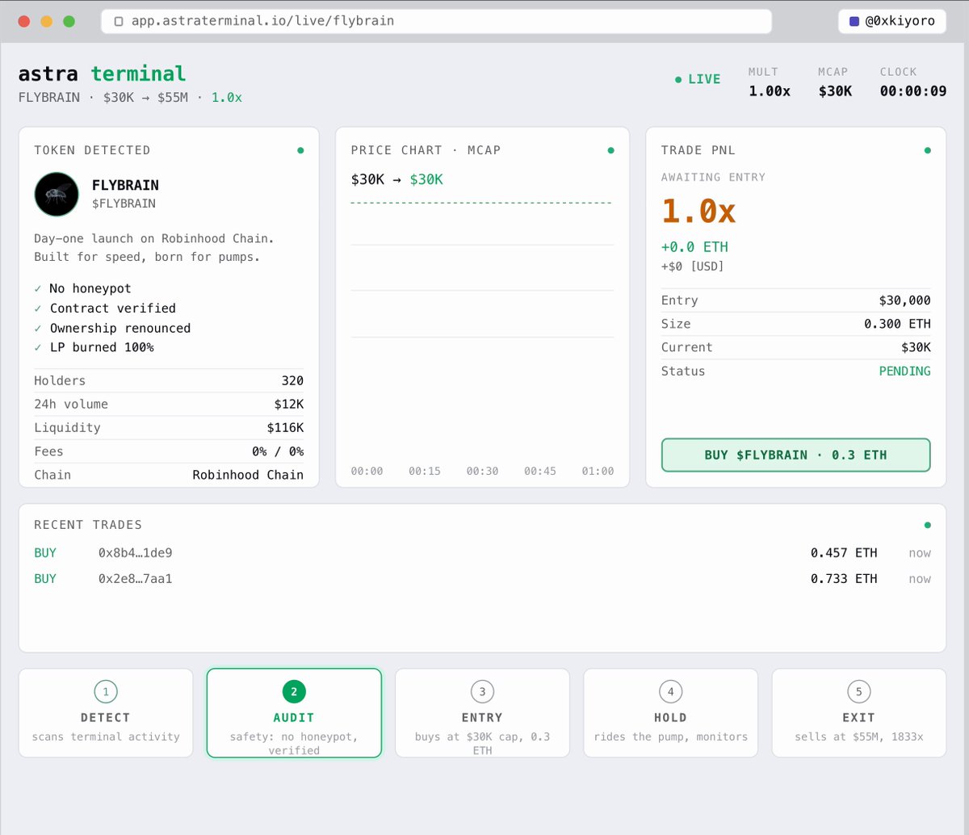969x835 pixels.
Task: Click the astra terminal logo title
Action: click(102, 73)
